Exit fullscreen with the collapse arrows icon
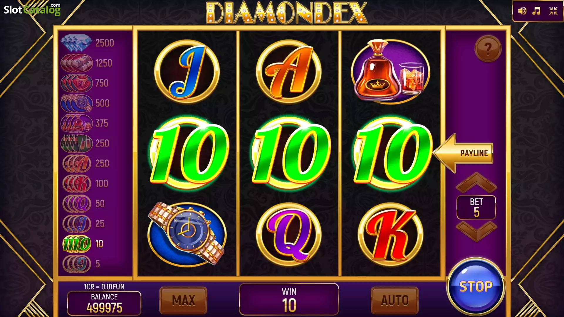This screenshot has width=564, height=317. [553, 11]
